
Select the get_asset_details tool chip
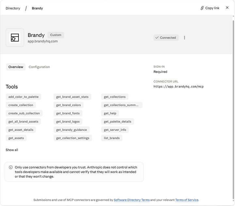[21, 130]
